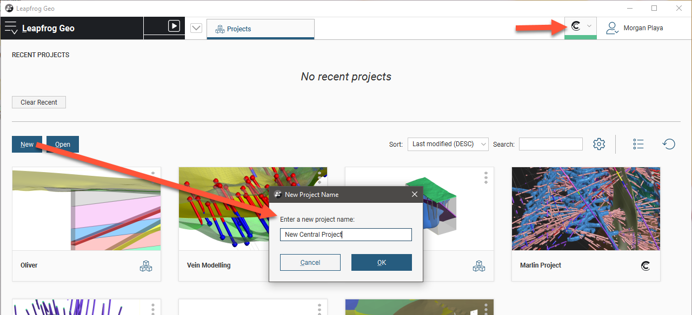Screen dimensions: 692x315
Task: Confirm project name with OK
Action: pos(382,263)
